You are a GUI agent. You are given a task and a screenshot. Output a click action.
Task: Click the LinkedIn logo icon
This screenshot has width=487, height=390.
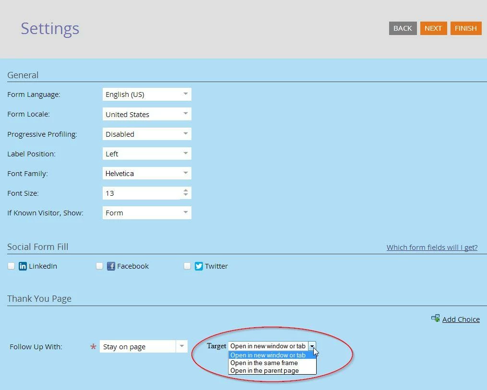pyautogui.click(x=23, y=266)
